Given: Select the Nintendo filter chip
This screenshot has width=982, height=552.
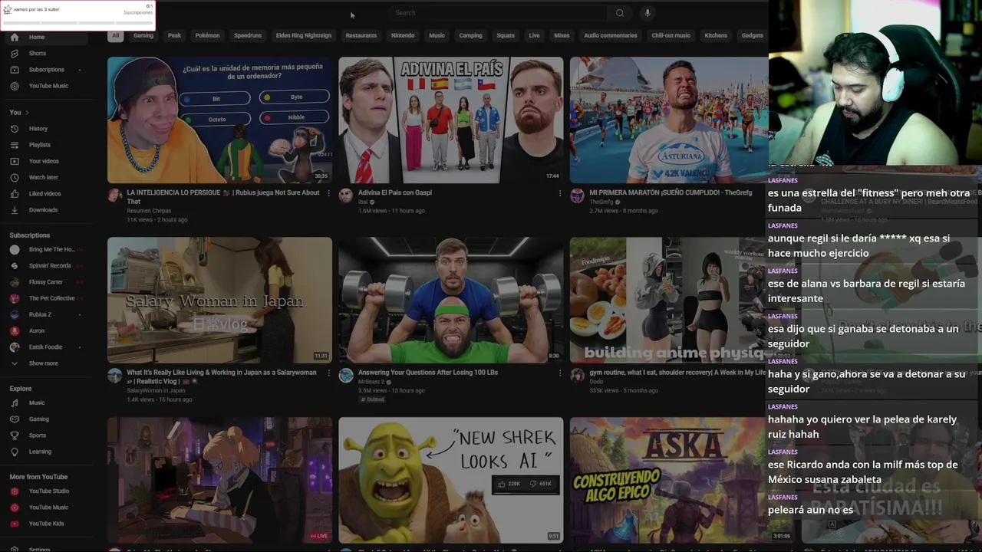Looking at the screenshot, I should click(403, 35).
